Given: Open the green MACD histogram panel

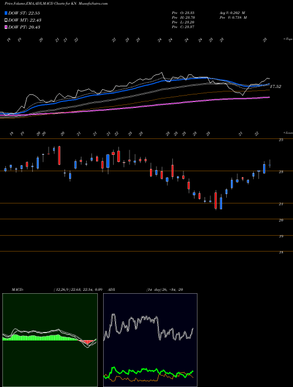Looking at the screenshot, I should (x=50, y=340).
